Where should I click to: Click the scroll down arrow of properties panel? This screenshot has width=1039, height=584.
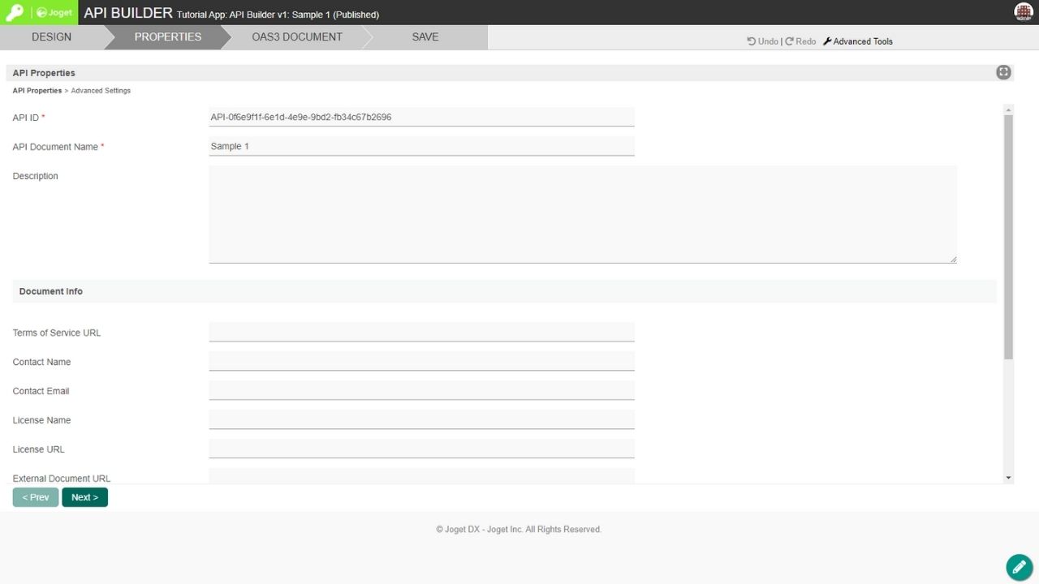tap(1009, 478)
